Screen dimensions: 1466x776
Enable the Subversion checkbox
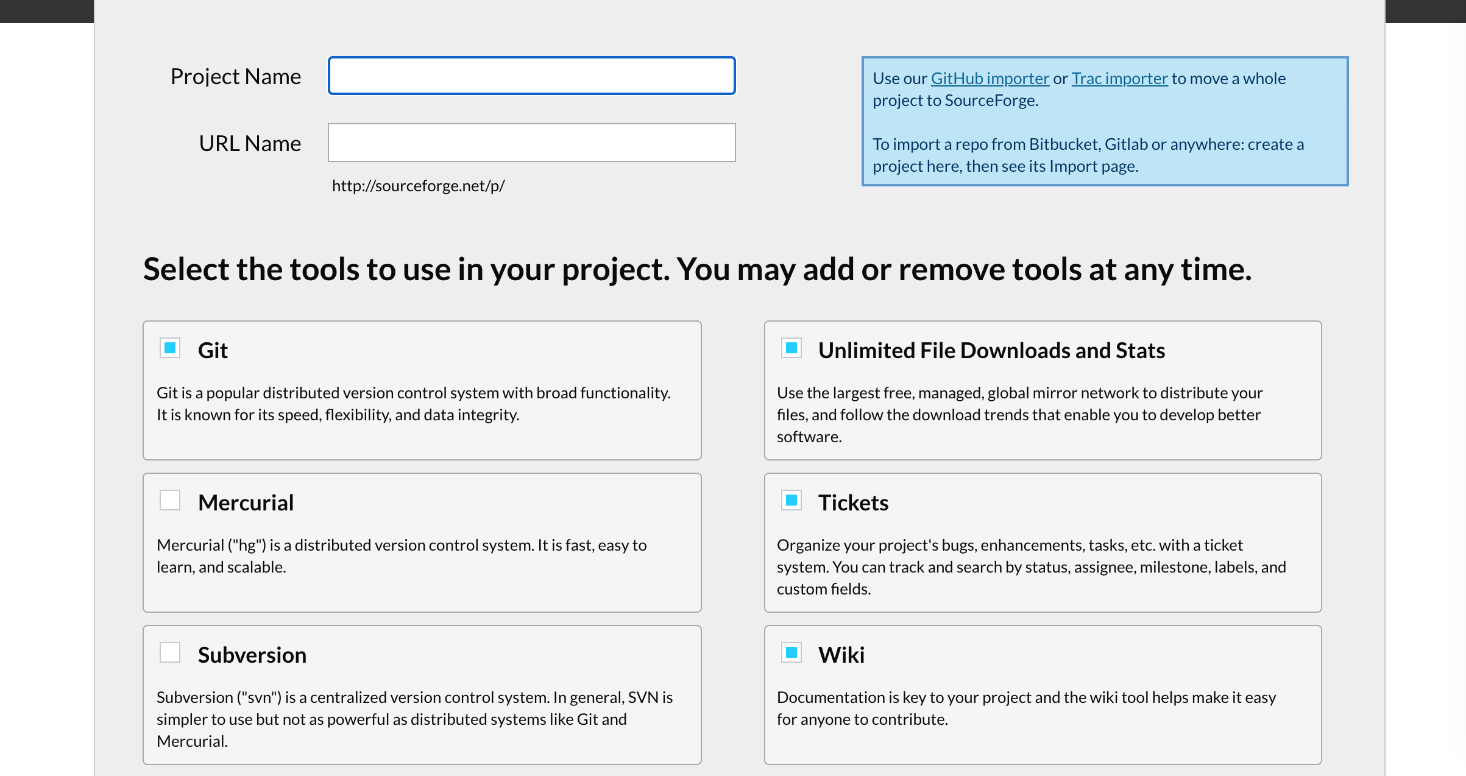[170, 653]
